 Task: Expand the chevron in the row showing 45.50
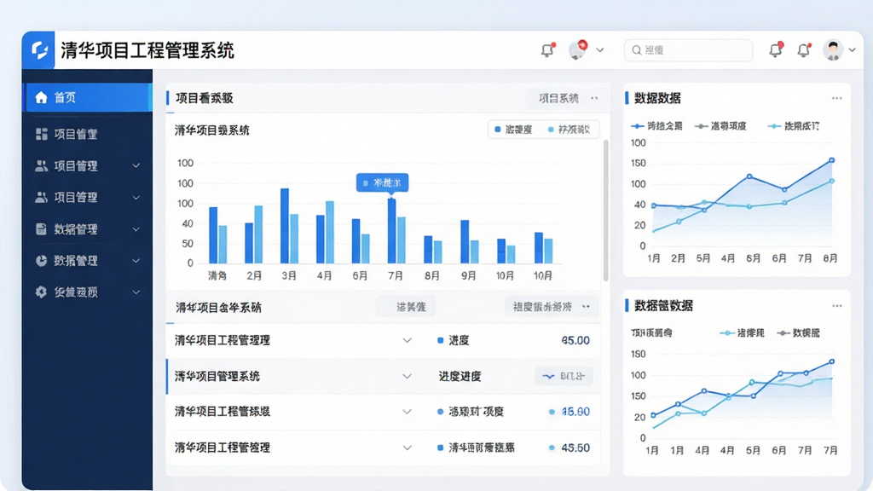click(x=407, y=448)
